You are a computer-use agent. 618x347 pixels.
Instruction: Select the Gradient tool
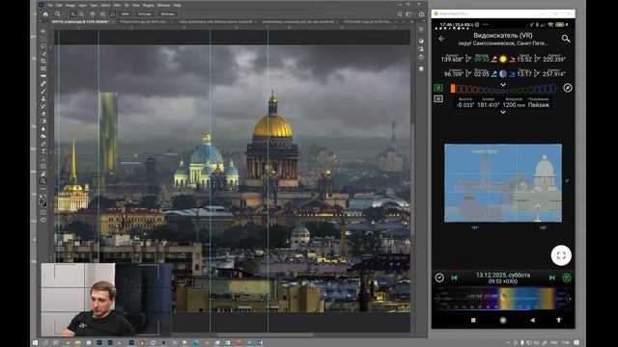point(42,121)
